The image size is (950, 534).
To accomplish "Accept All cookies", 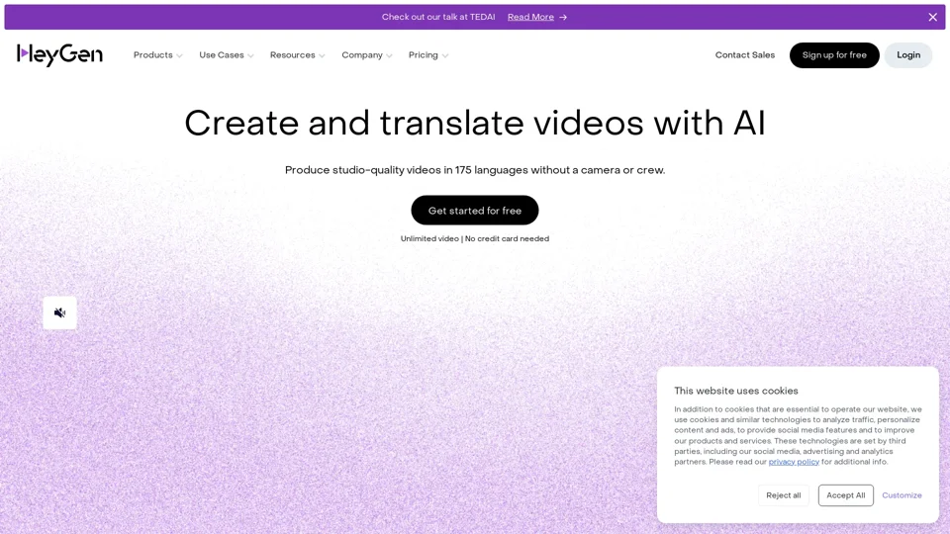I will pos(846,495).
